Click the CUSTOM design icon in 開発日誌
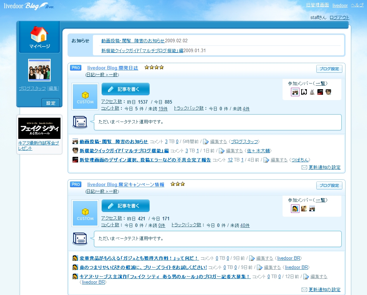 point(85,97)
